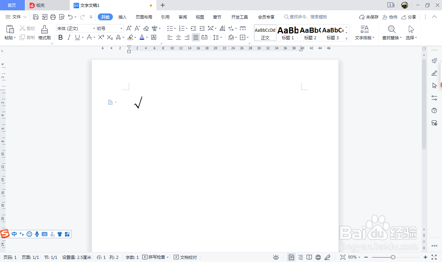This screenshot has height=262, width=442.
Task: Toggle Justify alignment button
Action: pyautogui.click(x=196, y=37)
